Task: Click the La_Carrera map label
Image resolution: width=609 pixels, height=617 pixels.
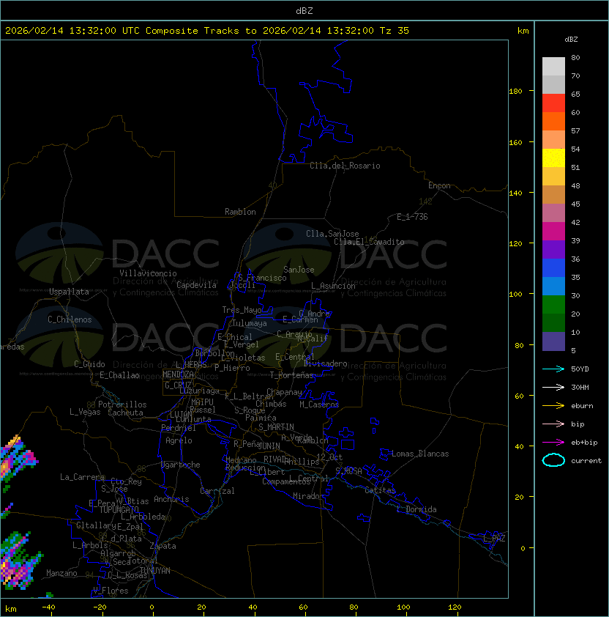Action: click(x=82, y=477)
